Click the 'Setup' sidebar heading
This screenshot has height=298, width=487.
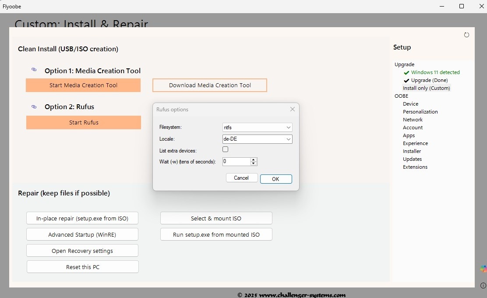pyautogui.click(x=402, y=47)
